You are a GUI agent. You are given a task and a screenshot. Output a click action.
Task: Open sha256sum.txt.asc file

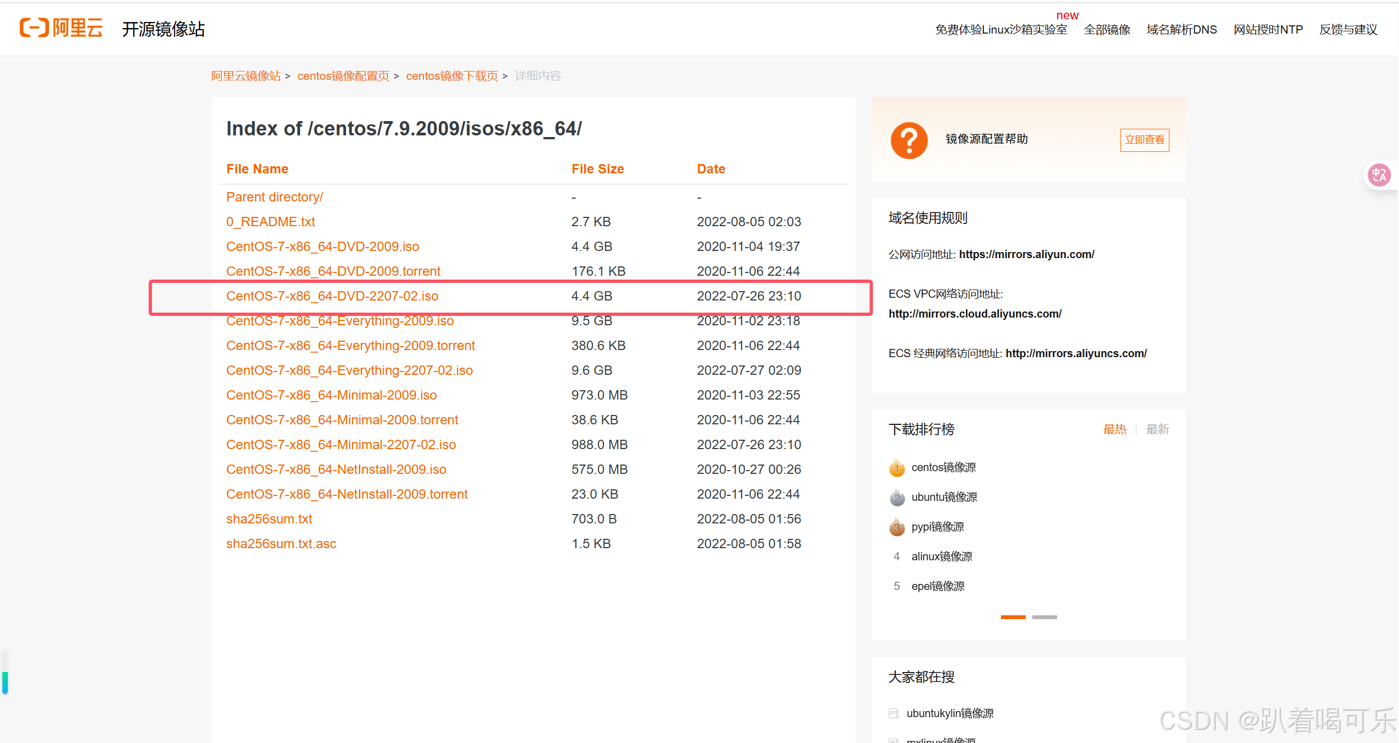click(281, 544)
